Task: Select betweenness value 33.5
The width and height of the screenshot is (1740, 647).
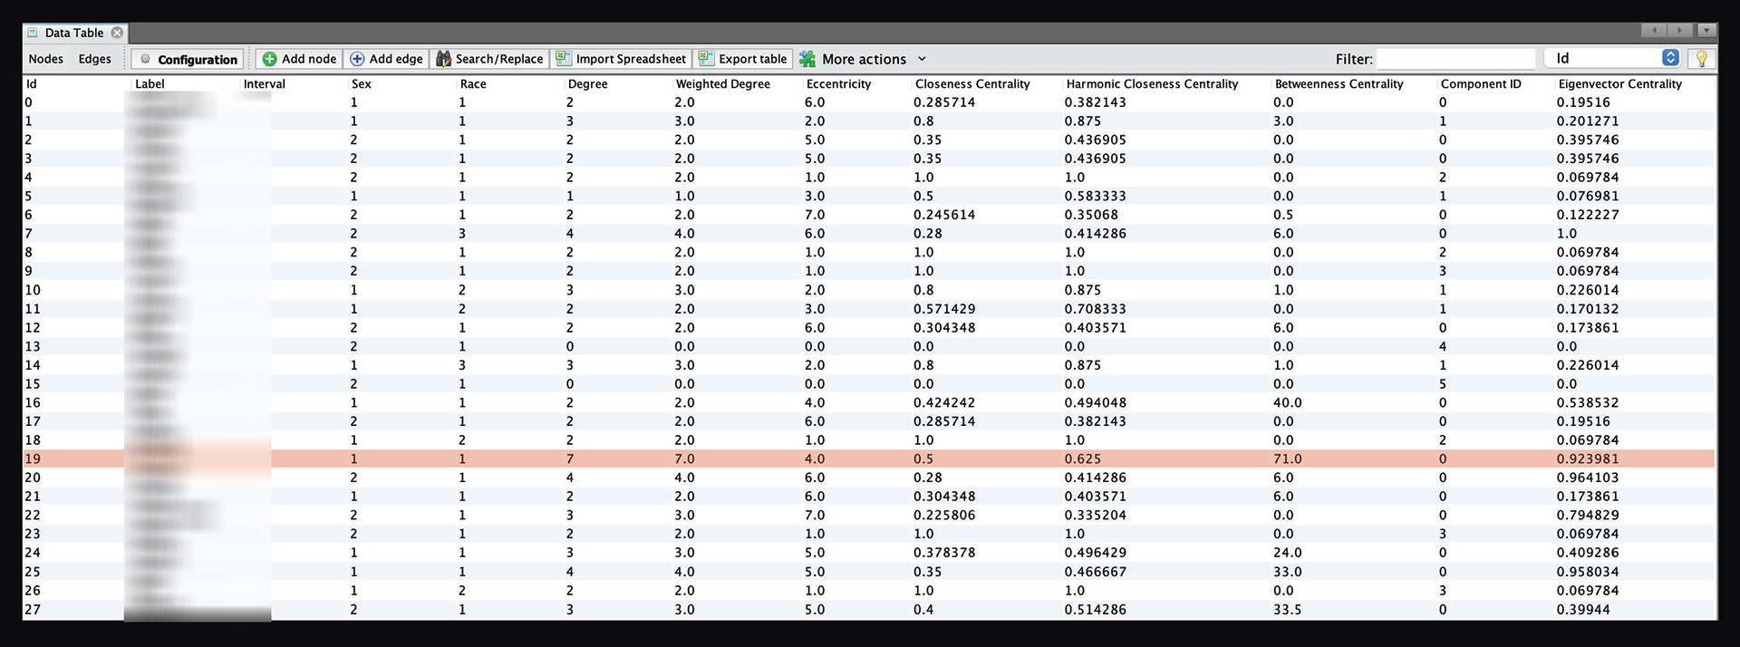Action: pos(1288,610)
